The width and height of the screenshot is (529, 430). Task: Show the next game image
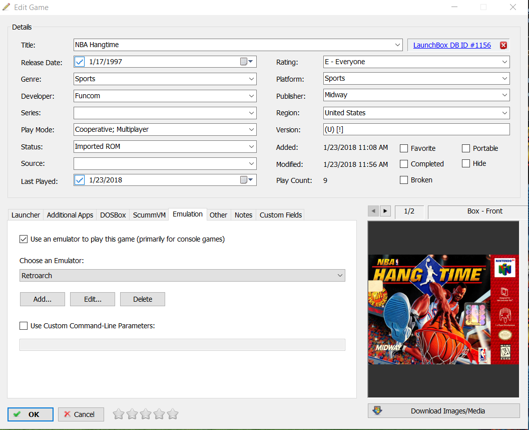(x=385, y=211)
